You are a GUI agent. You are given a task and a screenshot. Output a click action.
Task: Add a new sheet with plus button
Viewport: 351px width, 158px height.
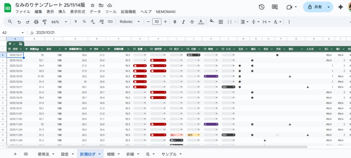(x=15, y=154)
